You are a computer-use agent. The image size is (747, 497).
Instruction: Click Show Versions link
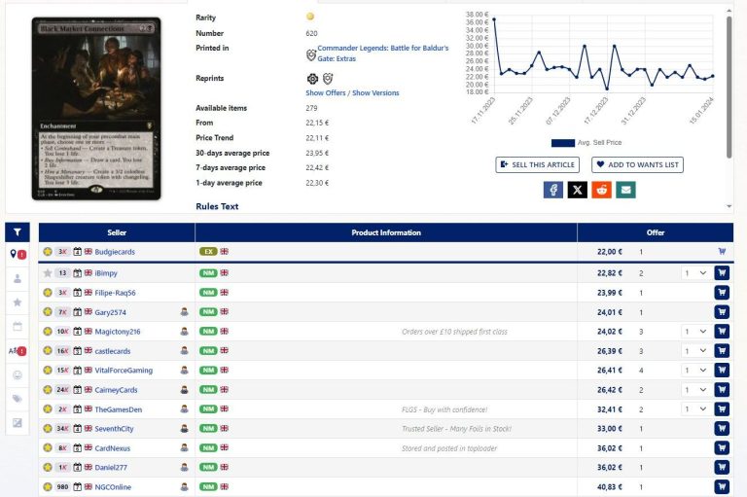[375, 93]
